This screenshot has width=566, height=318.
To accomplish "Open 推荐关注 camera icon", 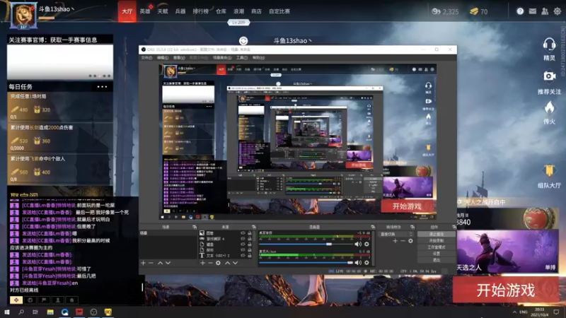I will click(549, 76).
